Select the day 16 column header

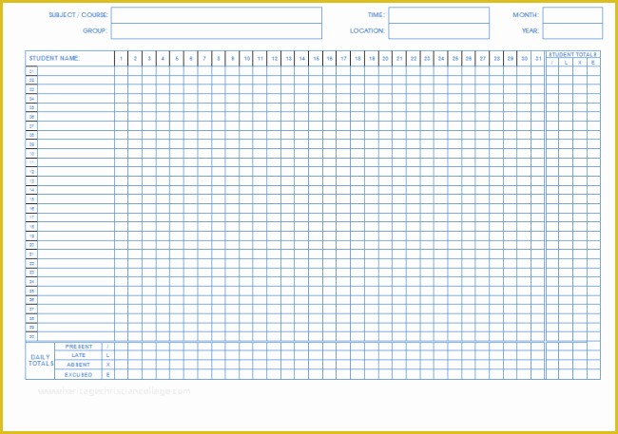coord(330,58)
